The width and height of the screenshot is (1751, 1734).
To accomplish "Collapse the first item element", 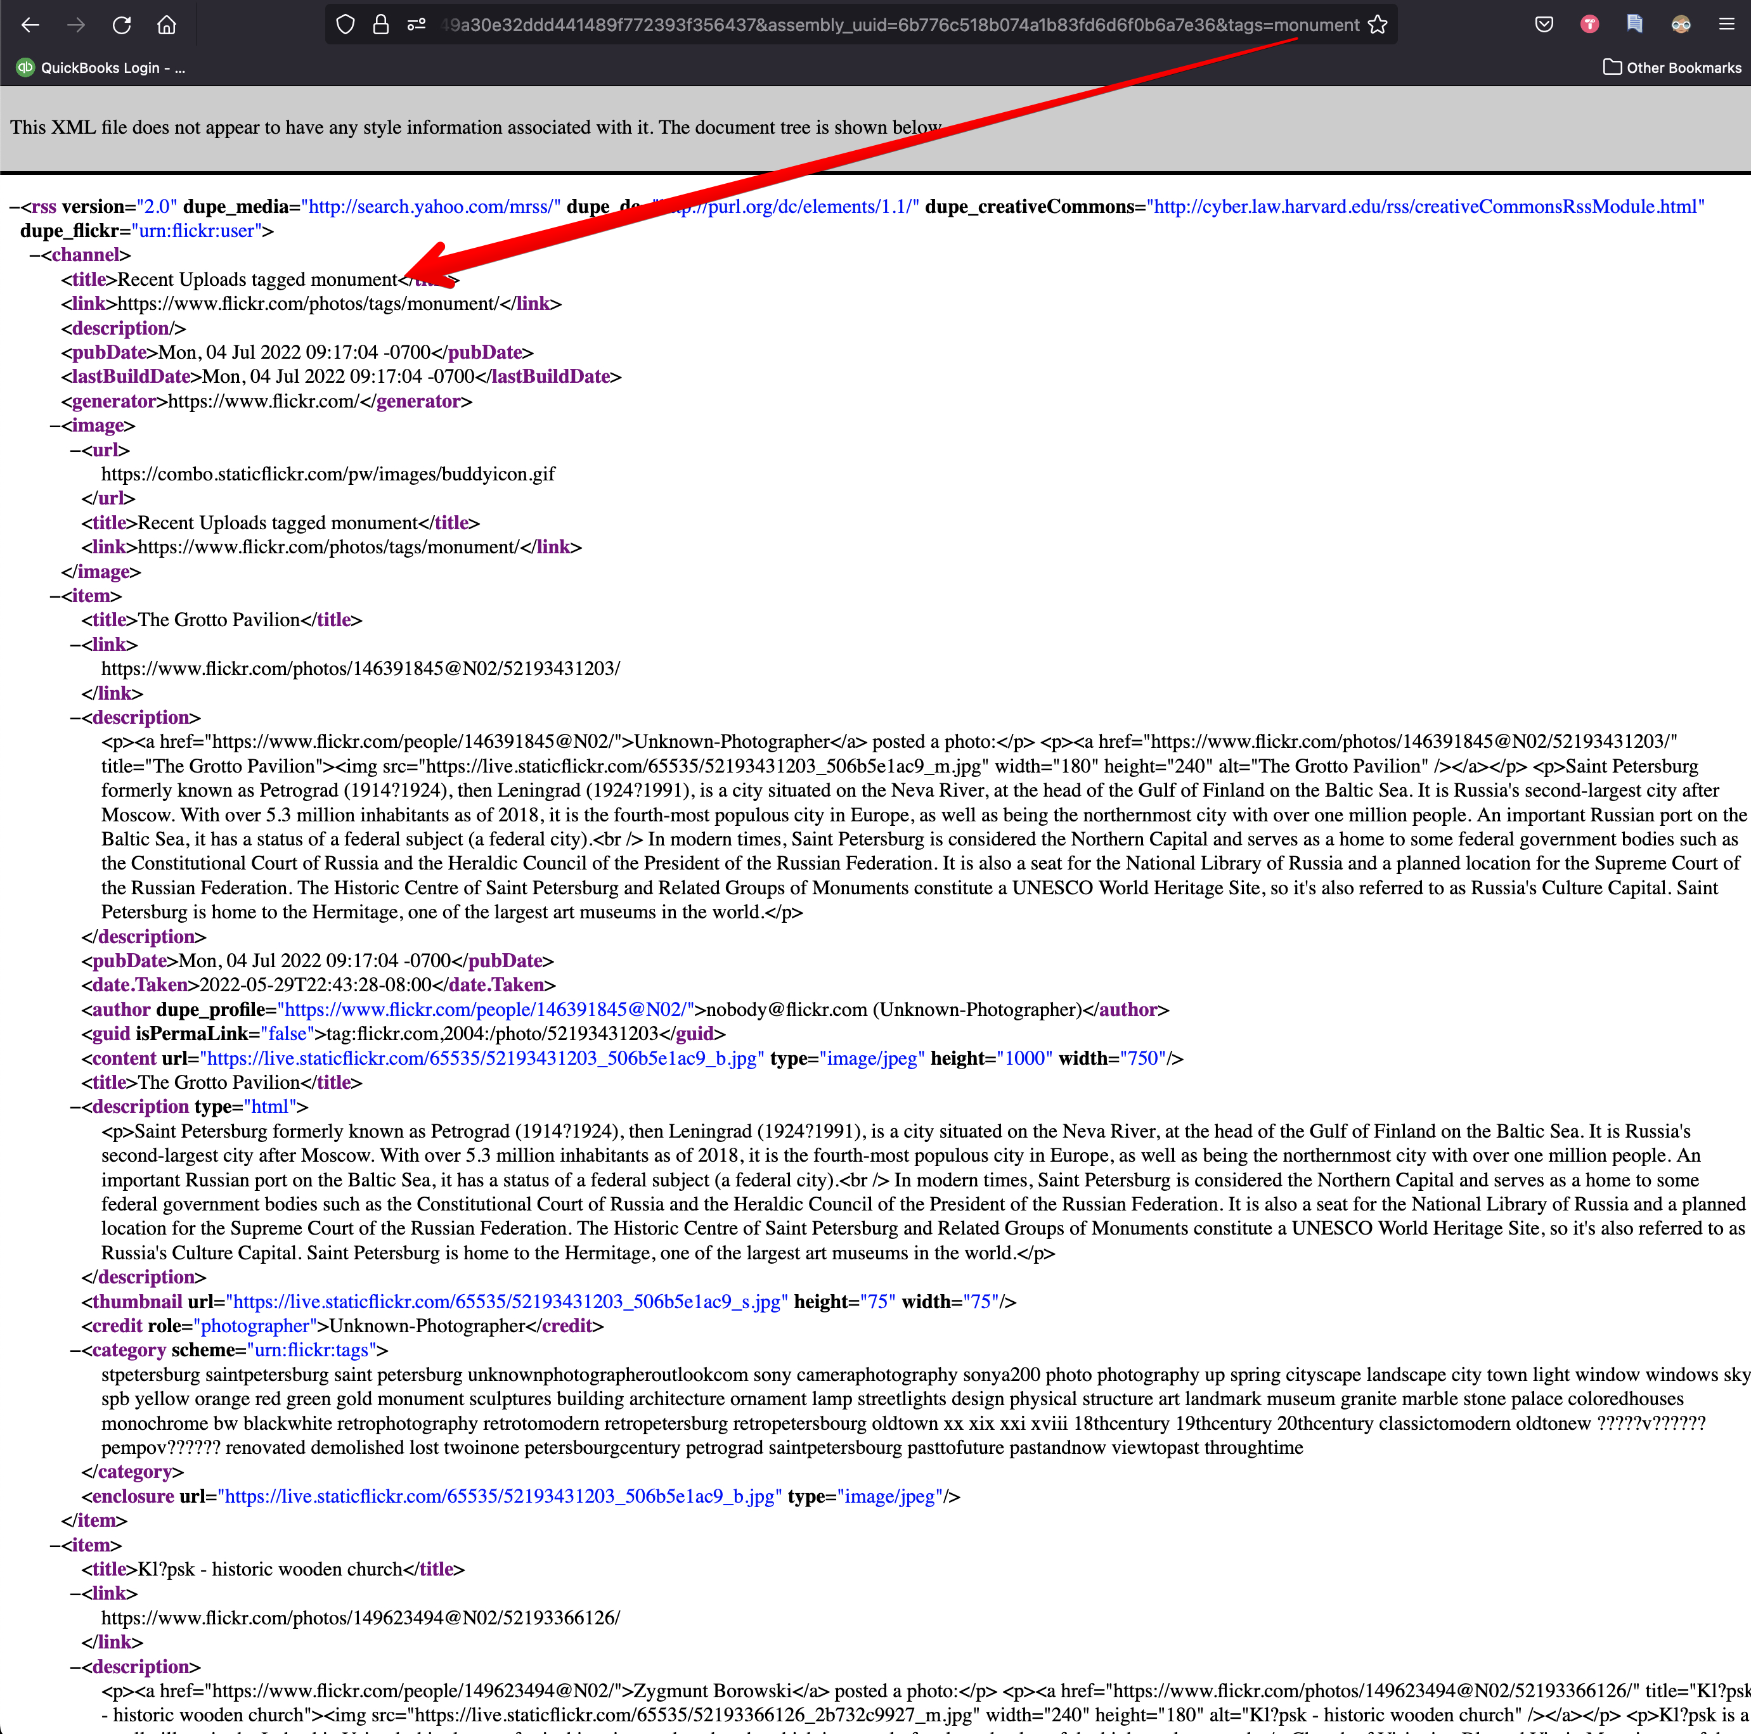I will [x=55, y=596].
